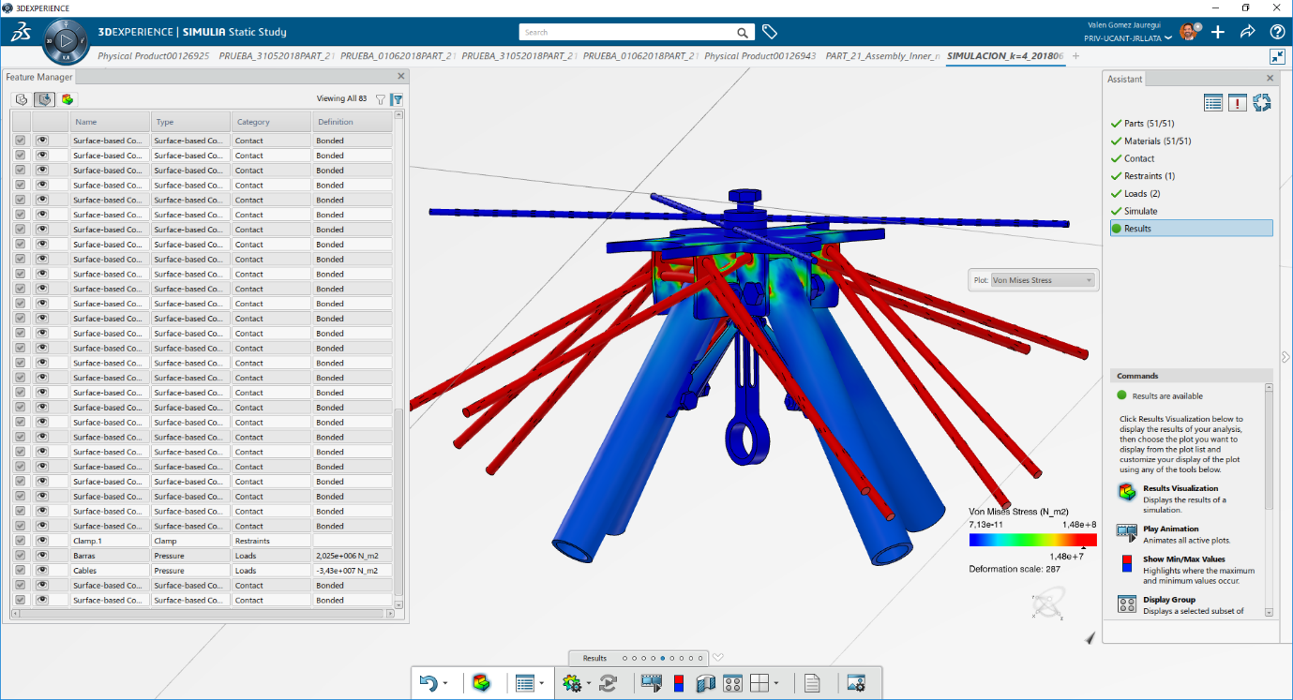Click the section cut view icon
Screen dimensions: 1293x700
pyautogui.click(x=706, y=683)
